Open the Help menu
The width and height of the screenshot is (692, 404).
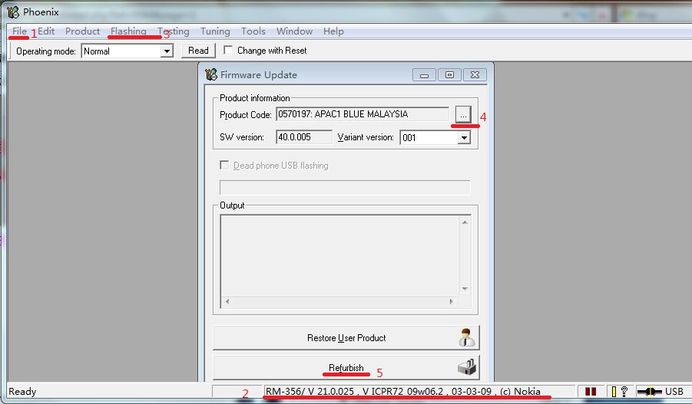(333, 31)
